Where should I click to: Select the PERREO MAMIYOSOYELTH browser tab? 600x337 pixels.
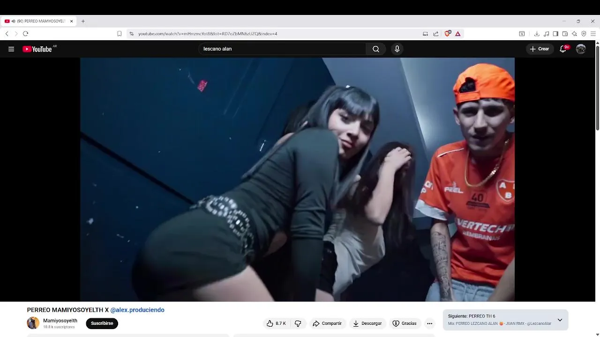pyautogui.click(x=38, y=21)
